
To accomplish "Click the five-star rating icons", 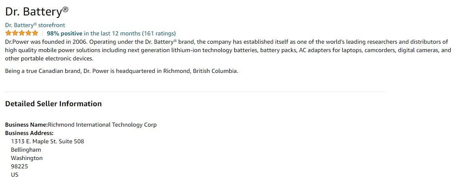I will pyautogui.click(x=21, y=33).
